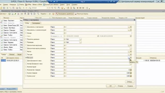Tick the Пометка удаления checkbox

coord(26,39)
